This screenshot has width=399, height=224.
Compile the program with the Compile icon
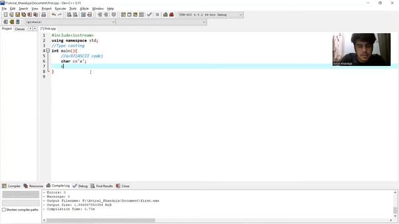click(x=123, y=15)
